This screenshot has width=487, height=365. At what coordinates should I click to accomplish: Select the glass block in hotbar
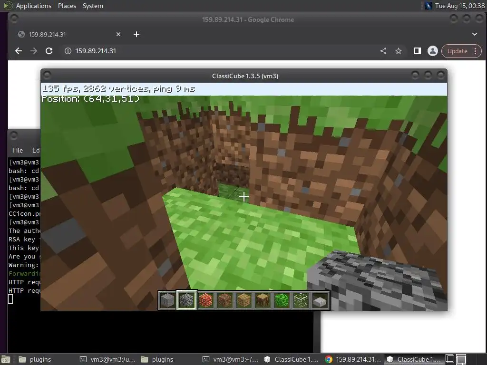(301, 300)
